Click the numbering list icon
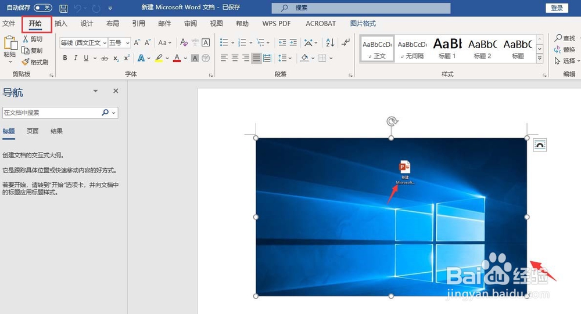The height and width of the screenshot is (314, 581). [x=242, y=42]
